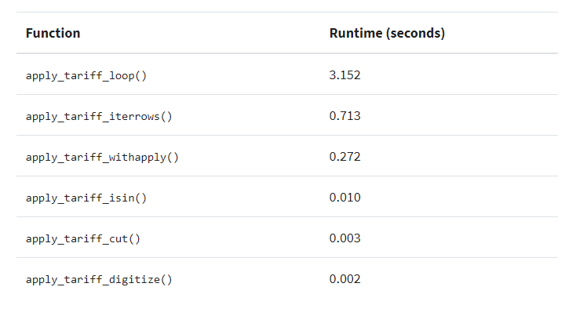
Task: Click the 0.713 runtime value
Action: (x=345, y=116)
